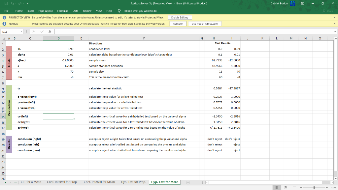This screenshot has width=338, height=190.
Task: Open the Data ribbon tab
Action: [76, 11]
